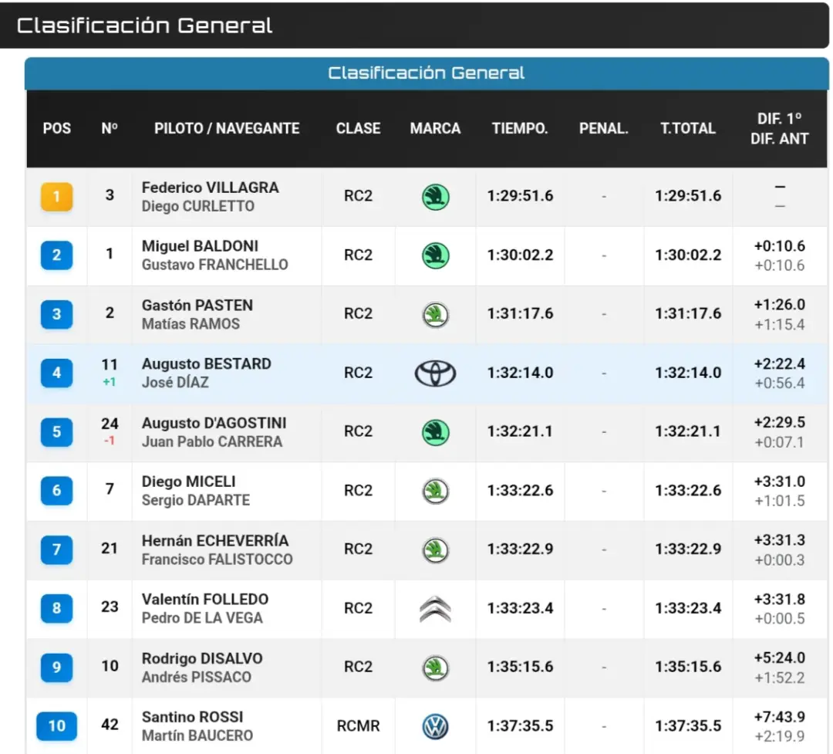Open driver Federico VILLAGRA's name
The height and width of the screenshot is (754, 833).
[211, 188]
